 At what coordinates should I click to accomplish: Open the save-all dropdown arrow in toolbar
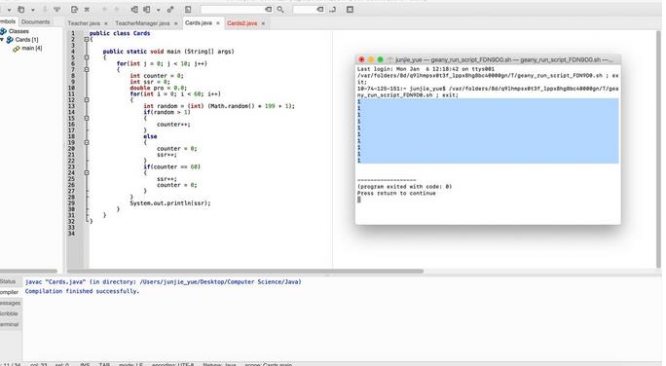33,10
